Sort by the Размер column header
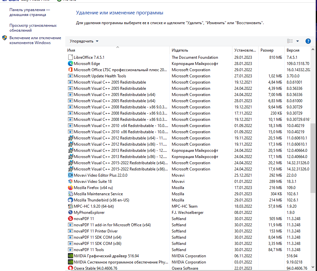317x271 pixels. (x=271, y=50)
